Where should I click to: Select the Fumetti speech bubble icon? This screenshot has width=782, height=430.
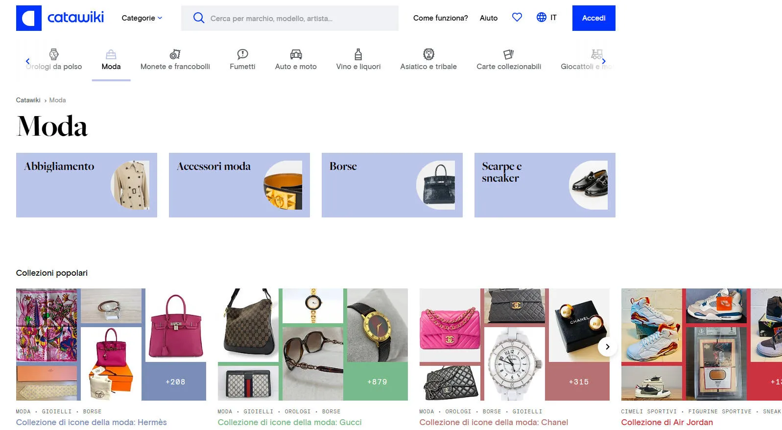(x=242, y=54)
